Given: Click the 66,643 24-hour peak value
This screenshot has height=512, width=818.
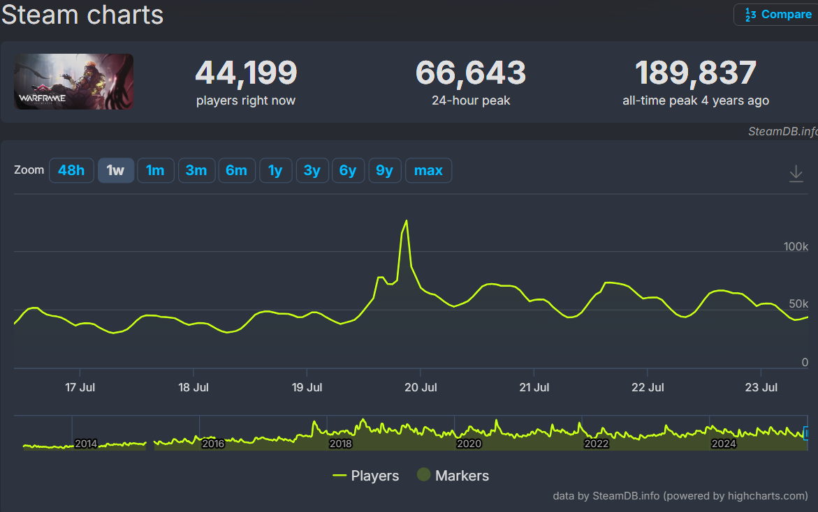Looking at the screenshot, I should (x=471, y=73).
